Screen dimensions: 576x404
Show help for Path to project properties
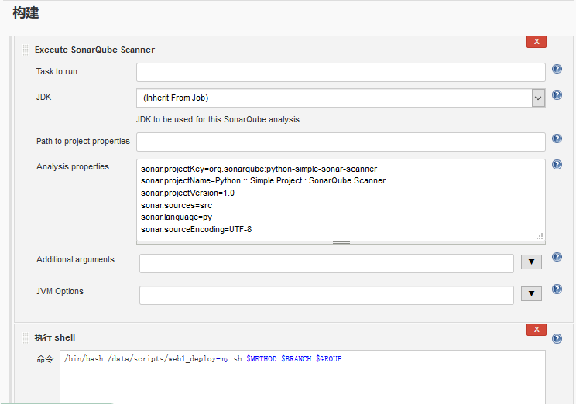[557, 139]
